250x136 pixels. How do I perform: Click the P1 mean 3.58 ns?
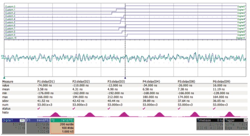[x=42, y=89]
